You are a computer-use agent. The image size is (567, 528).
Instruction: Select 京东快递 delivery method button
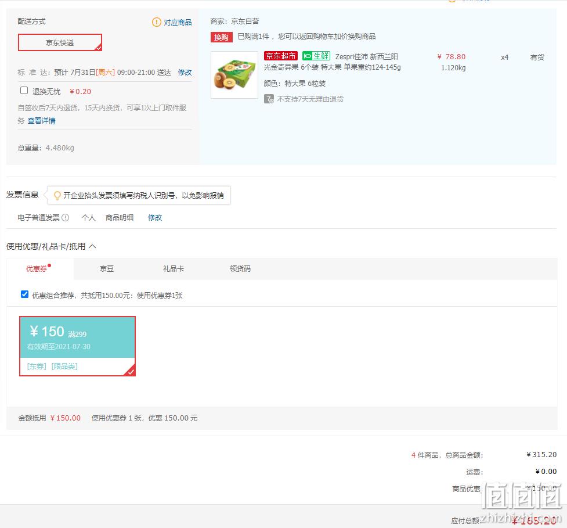(60, 42)
